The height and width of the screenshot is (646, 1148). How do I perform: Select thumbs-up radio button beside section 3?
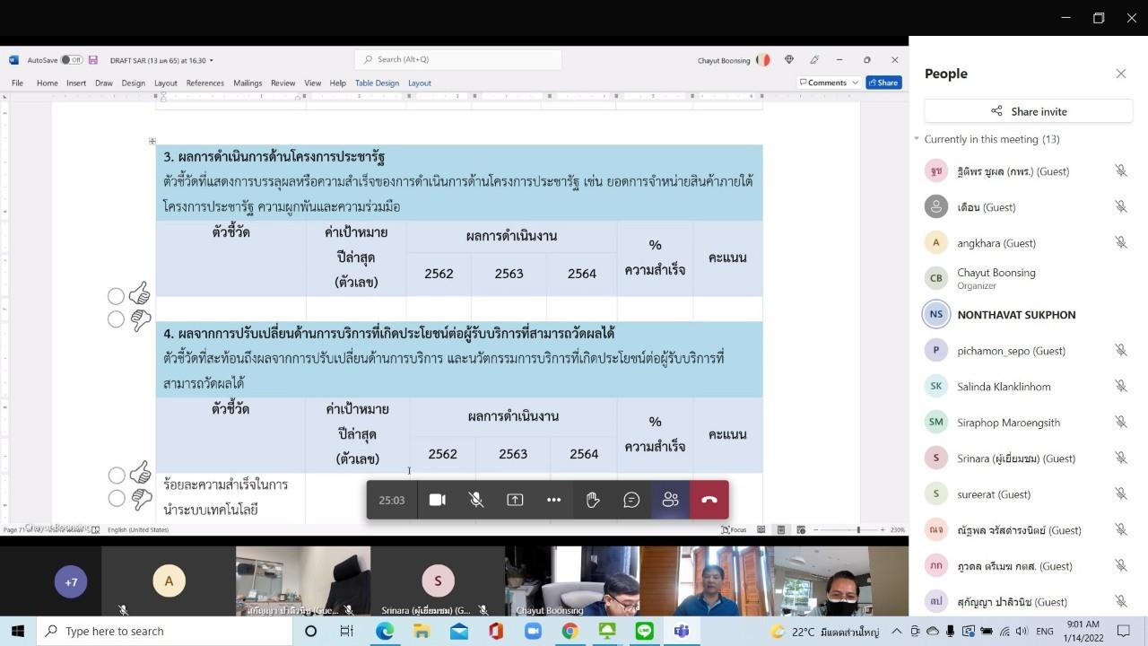tap(116, 296)
